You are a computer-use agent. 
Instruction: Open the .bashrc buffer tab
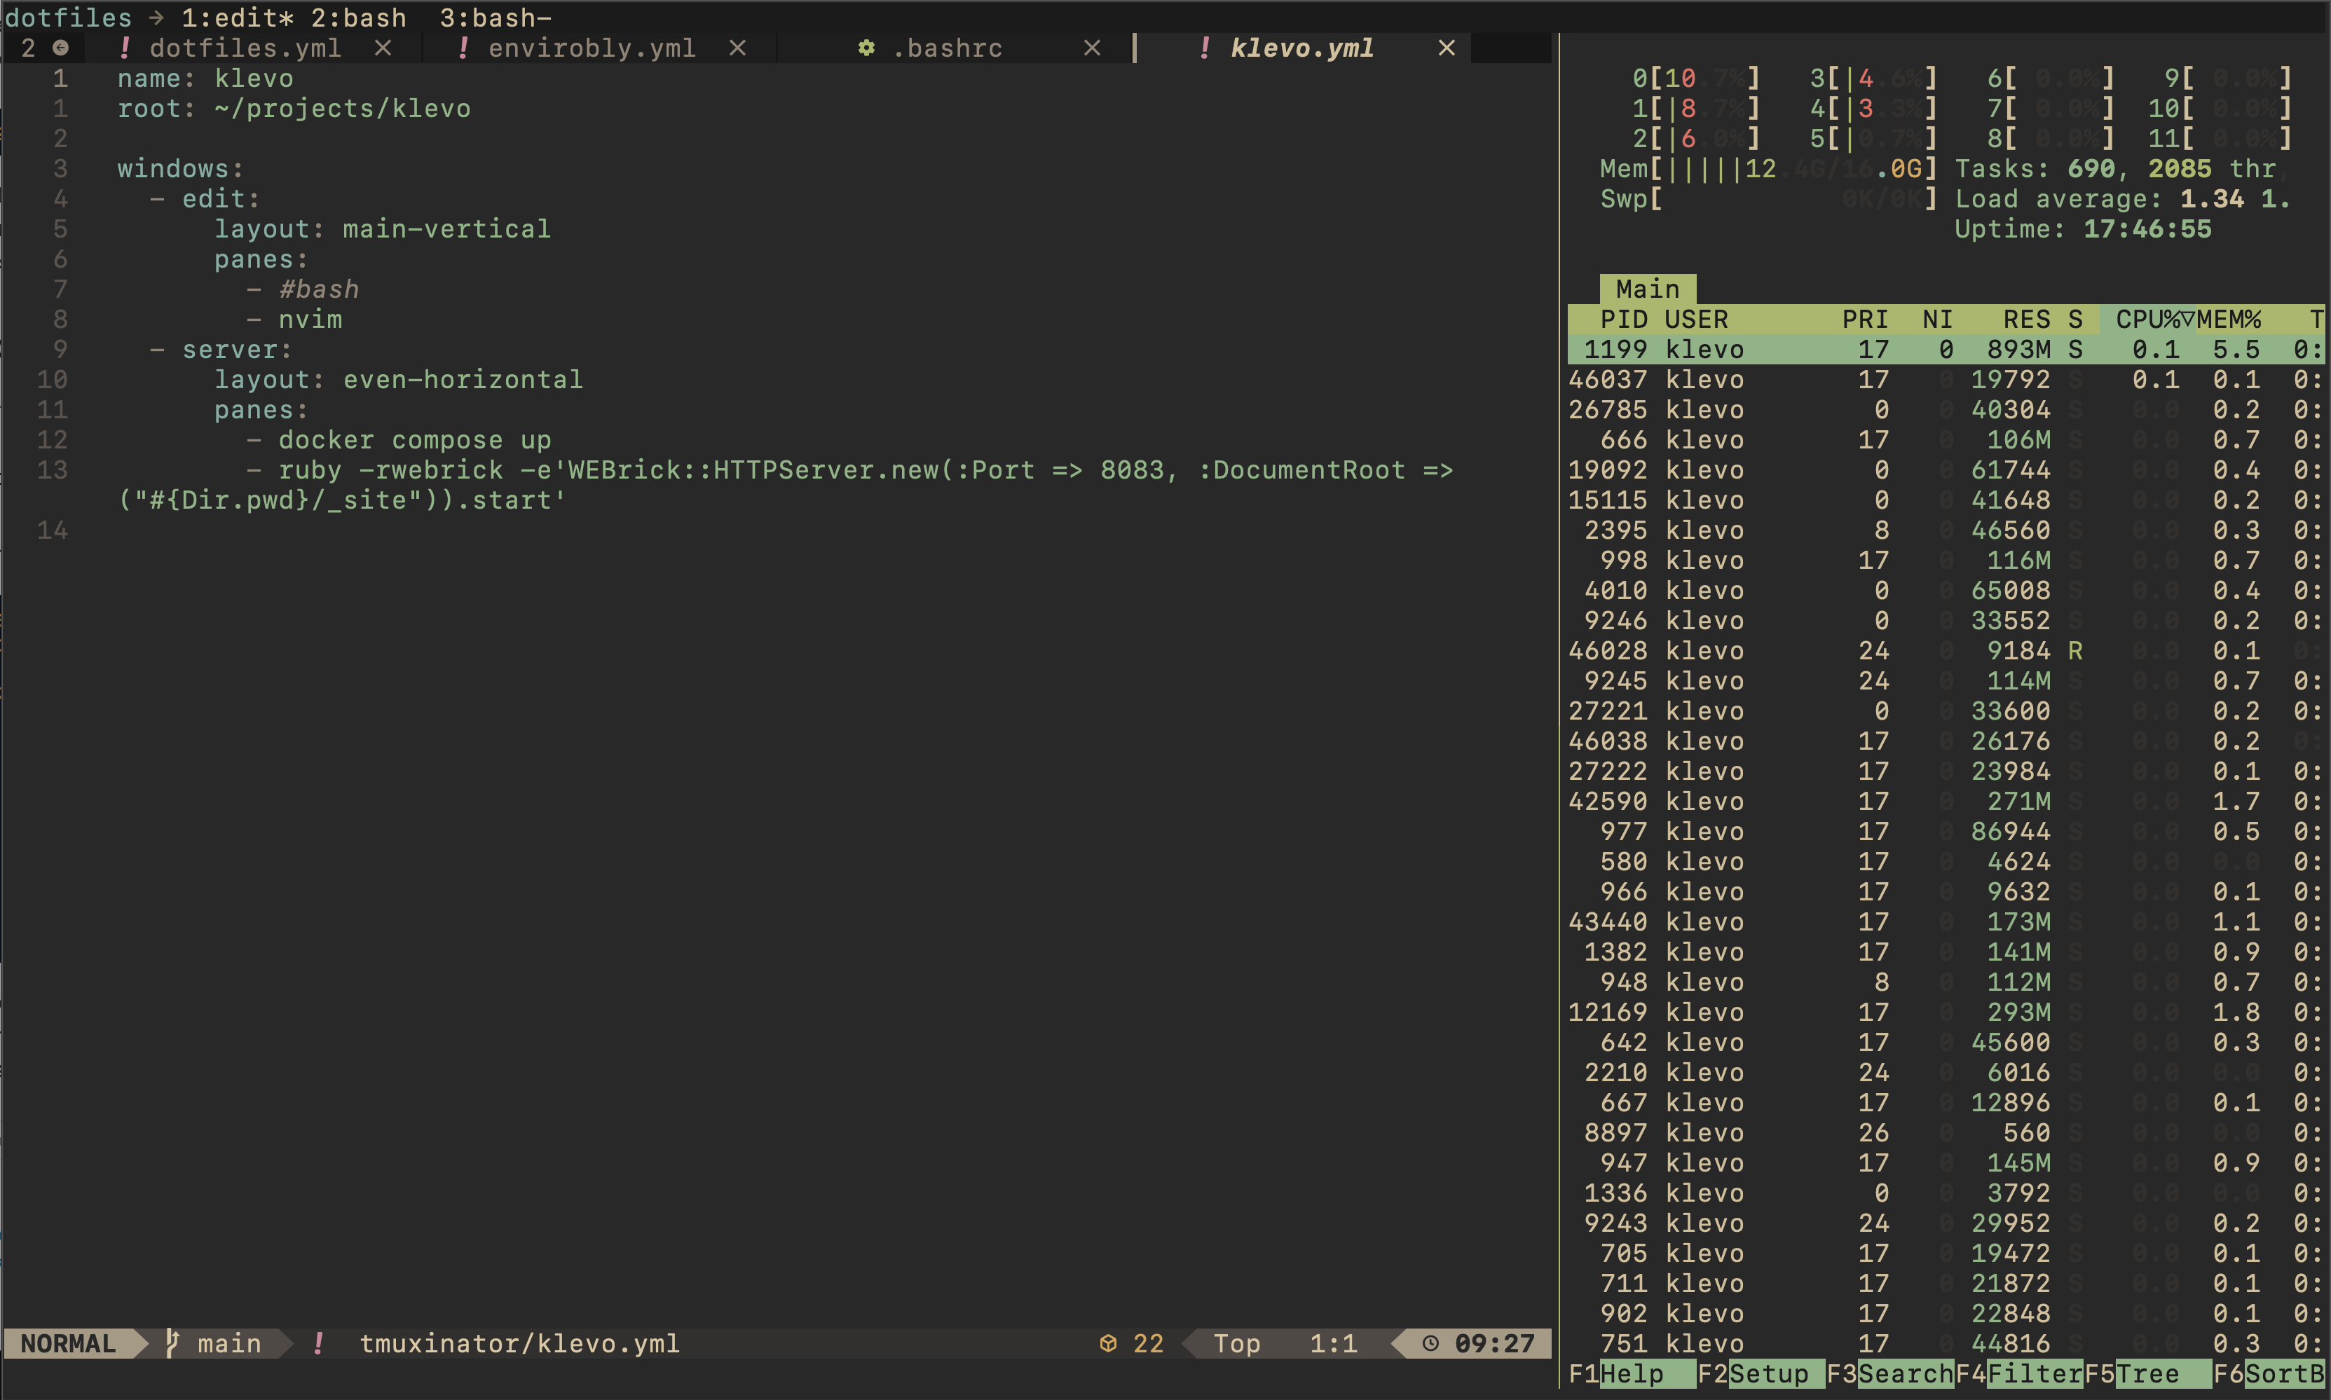tap(947, 48)
